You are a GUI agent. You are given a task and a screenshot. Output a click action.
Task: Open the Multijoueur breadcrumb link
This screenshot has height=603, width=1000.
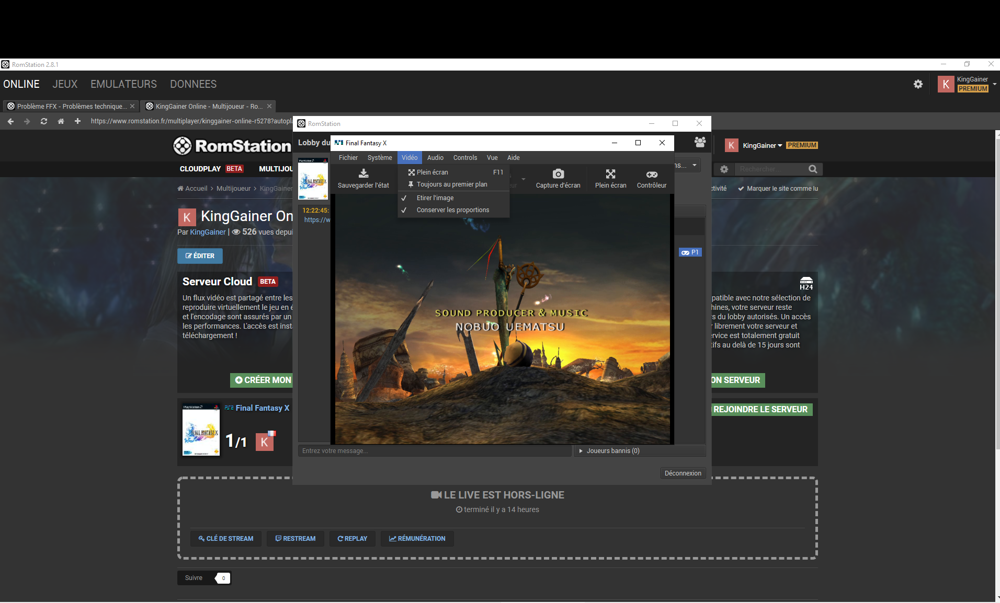coord(234,189)
